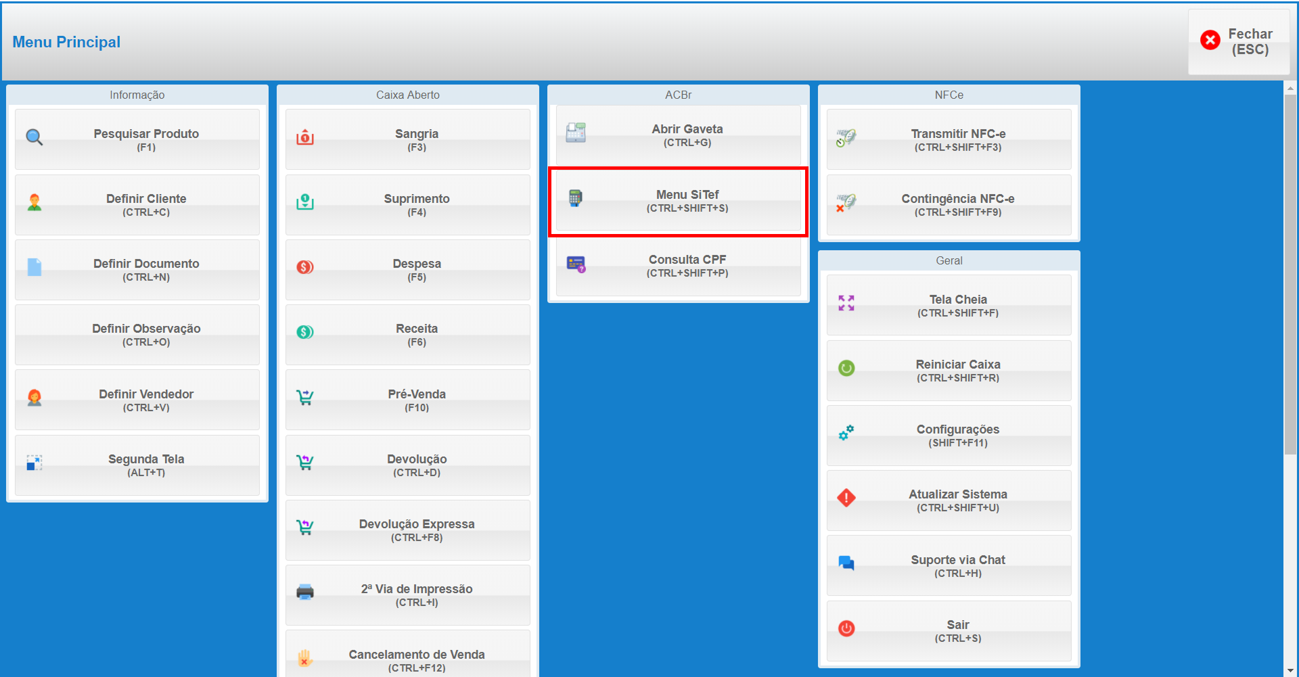Click the scrollbar down arrow

click(1291, 670)
